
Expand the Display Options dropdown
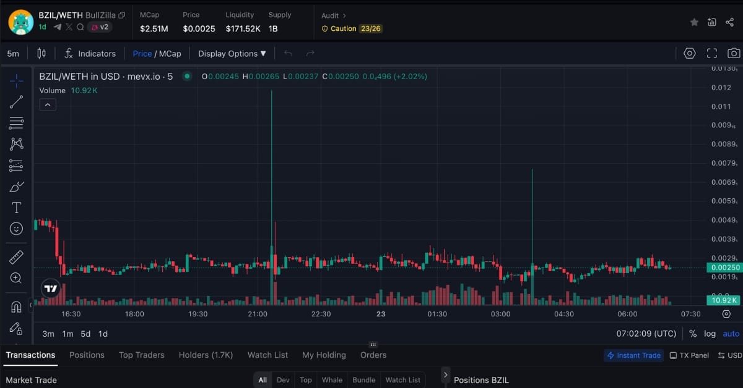232,54
